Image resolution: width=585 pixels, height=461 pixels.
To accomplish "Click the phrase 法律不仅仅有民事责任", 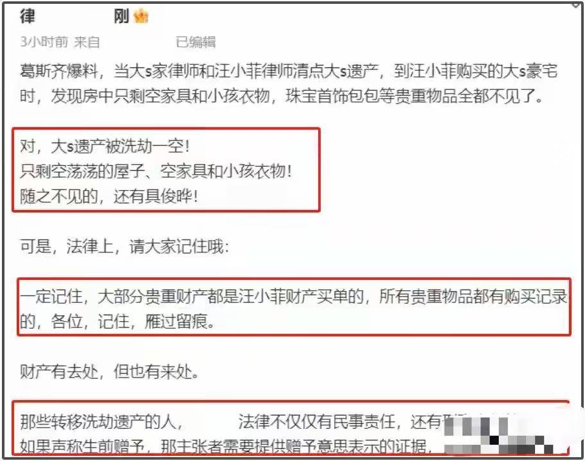I will 316,422.
